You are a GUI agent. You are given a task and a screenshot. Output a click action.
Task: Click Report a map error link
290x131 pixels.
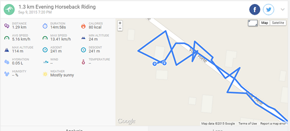(x=273, y=124)
